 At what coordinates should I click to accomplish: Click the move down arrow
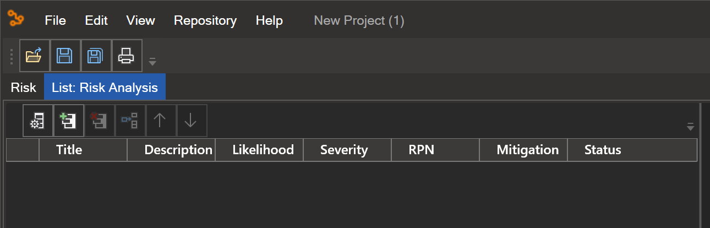point(192,121)
